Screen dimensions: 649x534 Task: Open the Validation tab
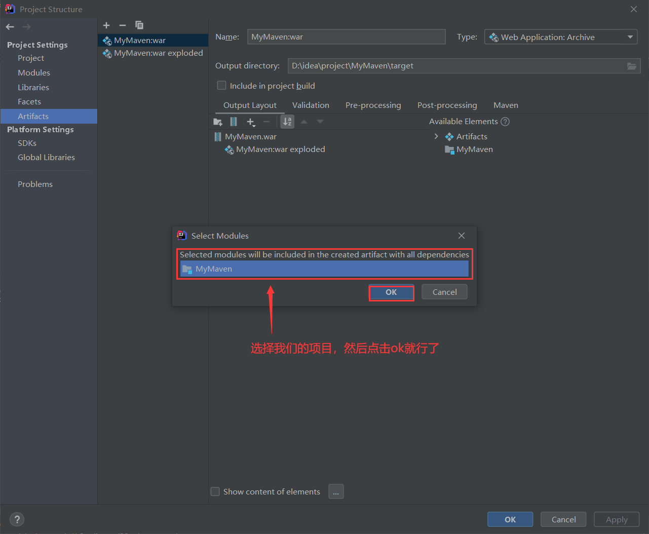coord(311,105)
